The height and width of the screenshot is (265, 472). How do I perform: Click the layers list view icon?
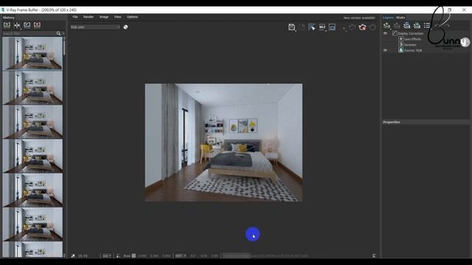point(427,25)
